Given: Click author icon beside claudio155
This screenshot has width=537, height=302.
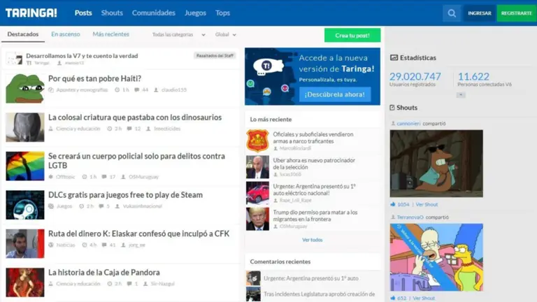Looking at the screenshot, I should coord(156,89).
